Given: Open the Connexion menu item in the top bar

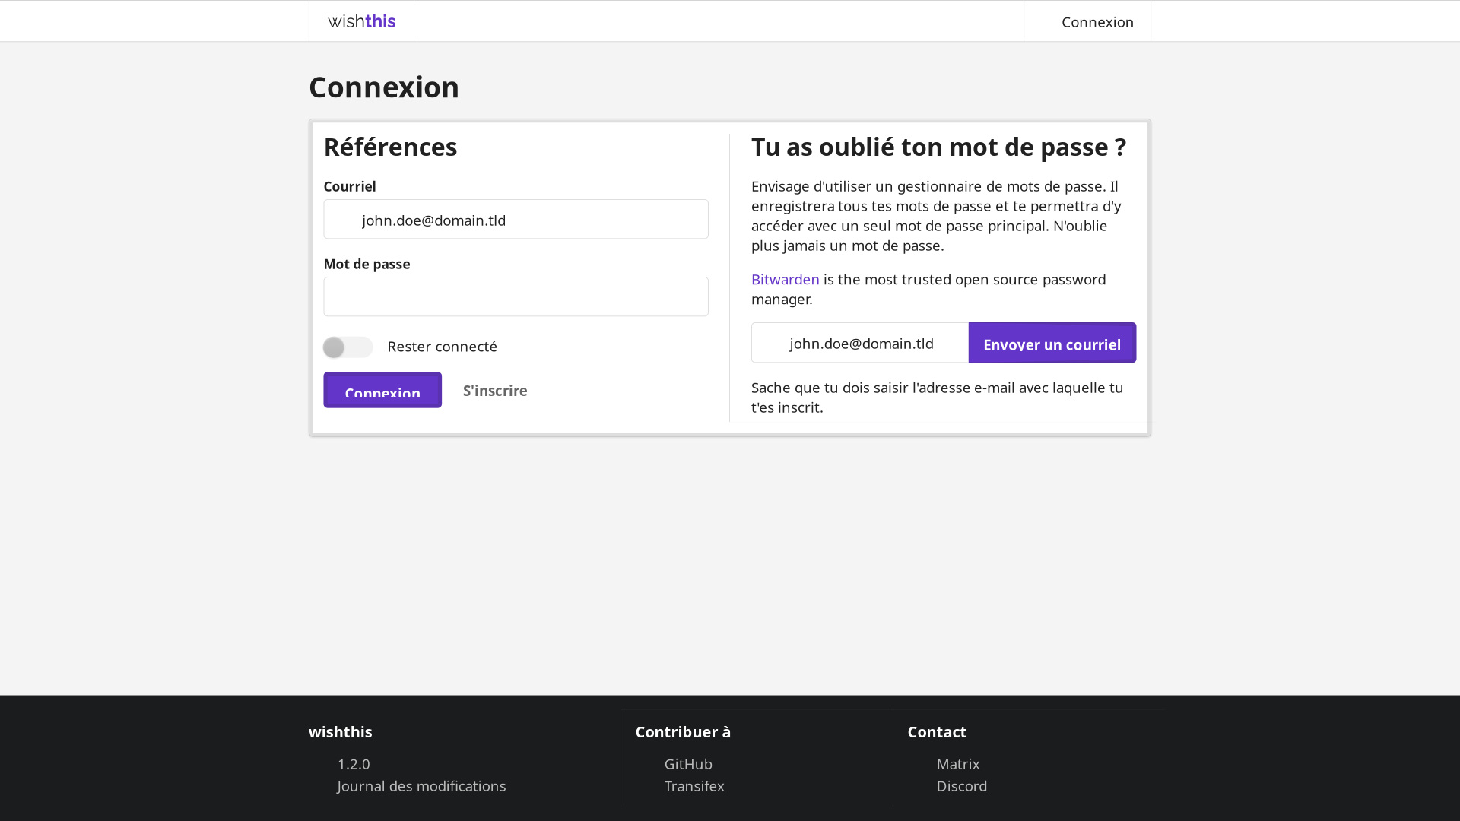Looking at the screenshot, I should click(x=1097, y=22).
